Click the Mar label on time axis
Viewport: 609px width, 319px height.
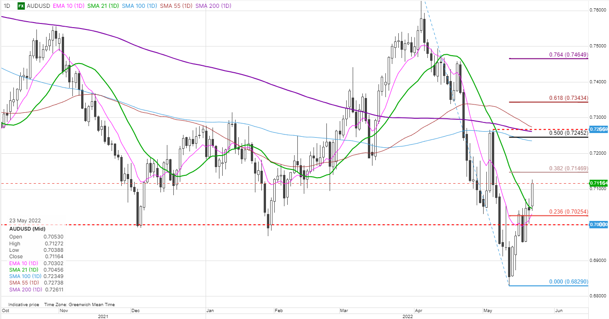pyautogui.click(x=344, y=310)
